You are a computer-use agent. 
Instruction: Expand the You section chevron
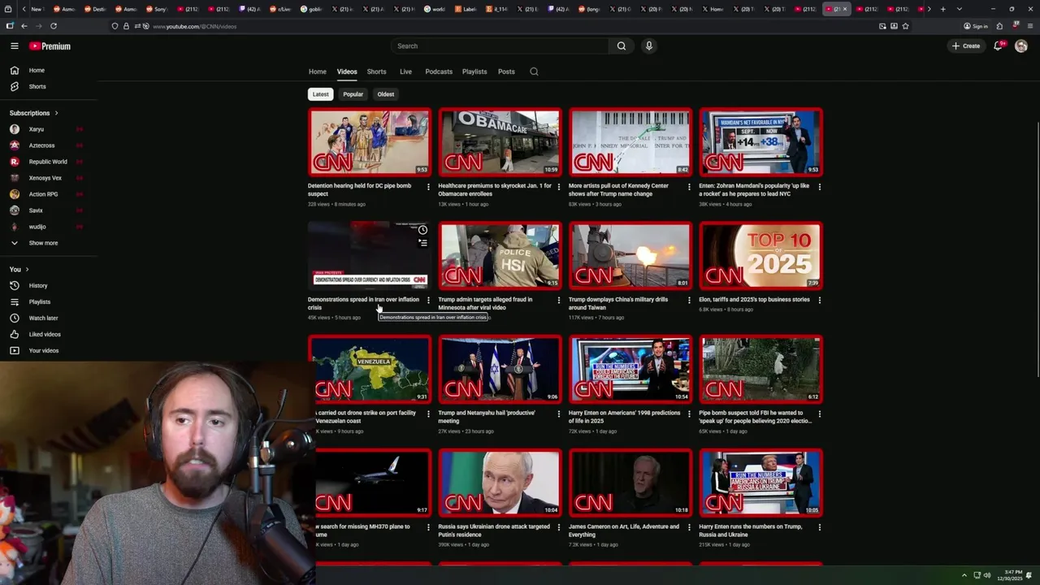(27, 270)
